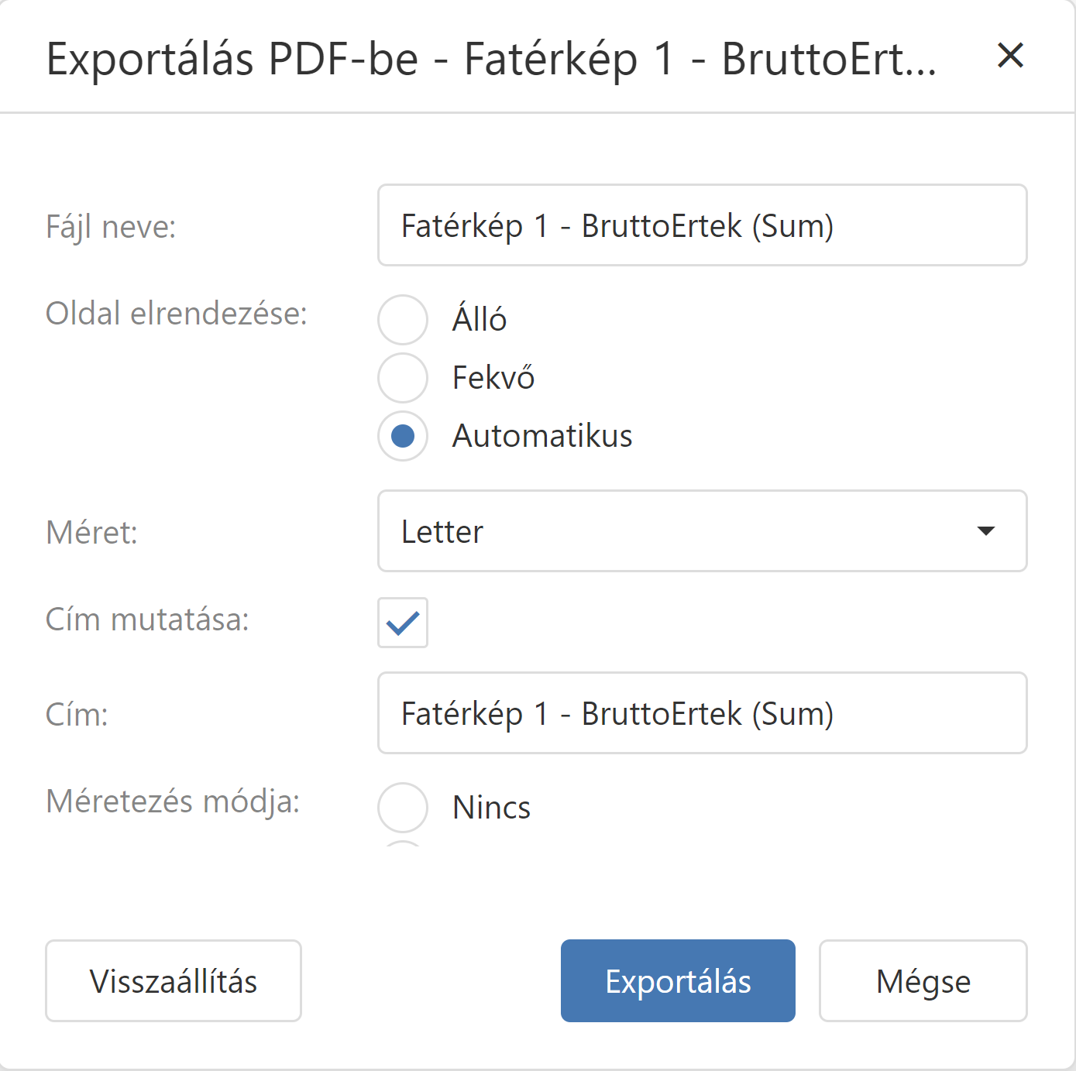Click the Fájl neve text field

tap(701, 225)
